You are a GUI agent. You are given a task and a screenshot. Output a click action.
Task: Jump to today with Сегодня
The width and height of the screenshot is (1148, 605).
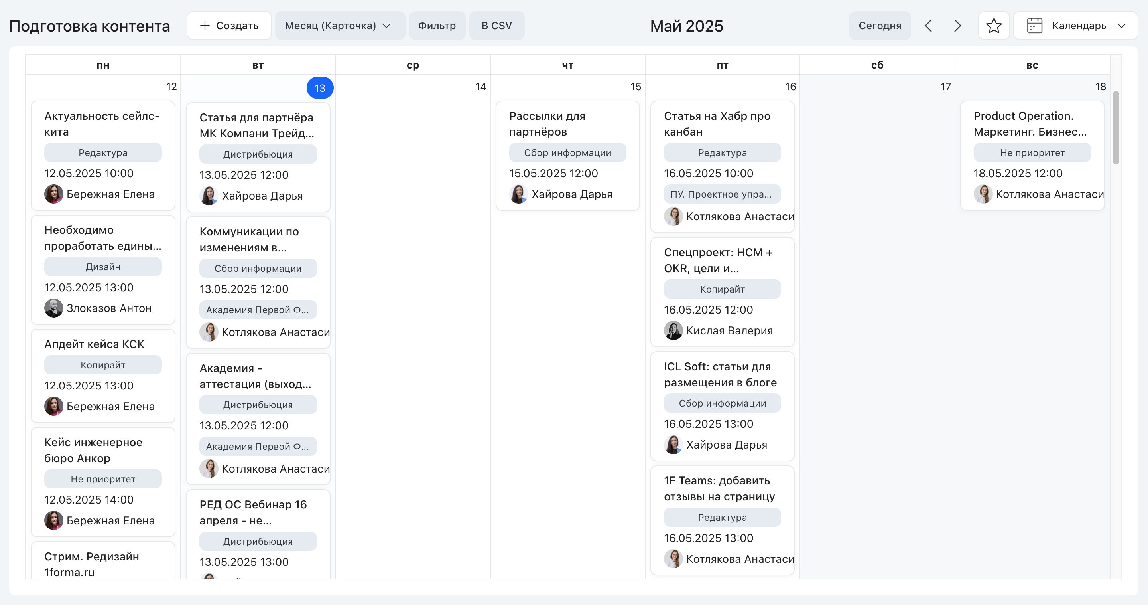(879, 26)
